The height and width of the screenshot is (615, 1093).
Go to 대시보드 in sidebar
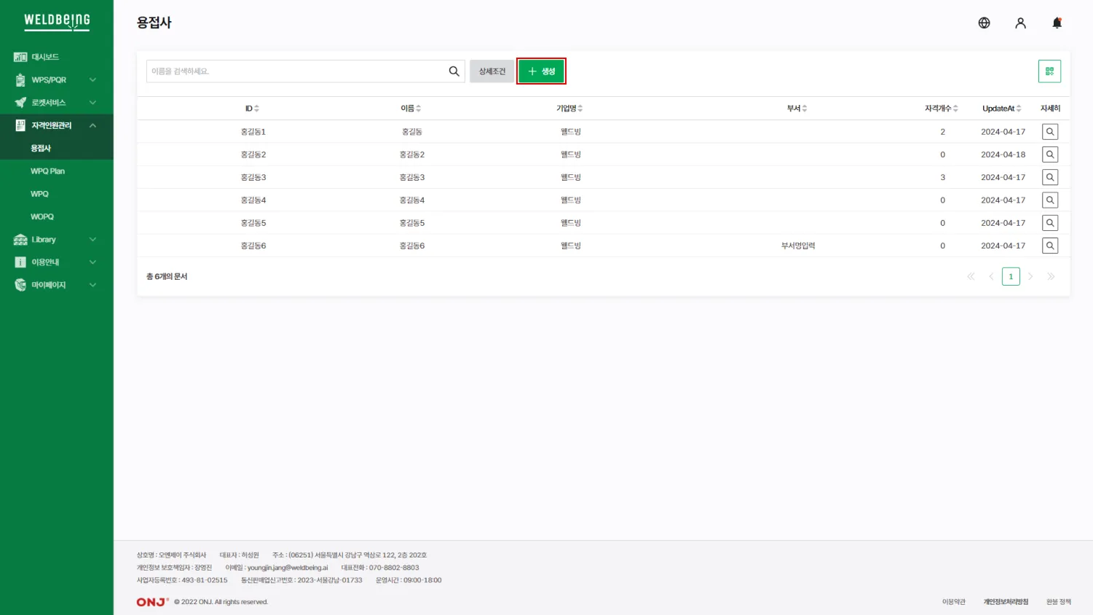[45, 57]
